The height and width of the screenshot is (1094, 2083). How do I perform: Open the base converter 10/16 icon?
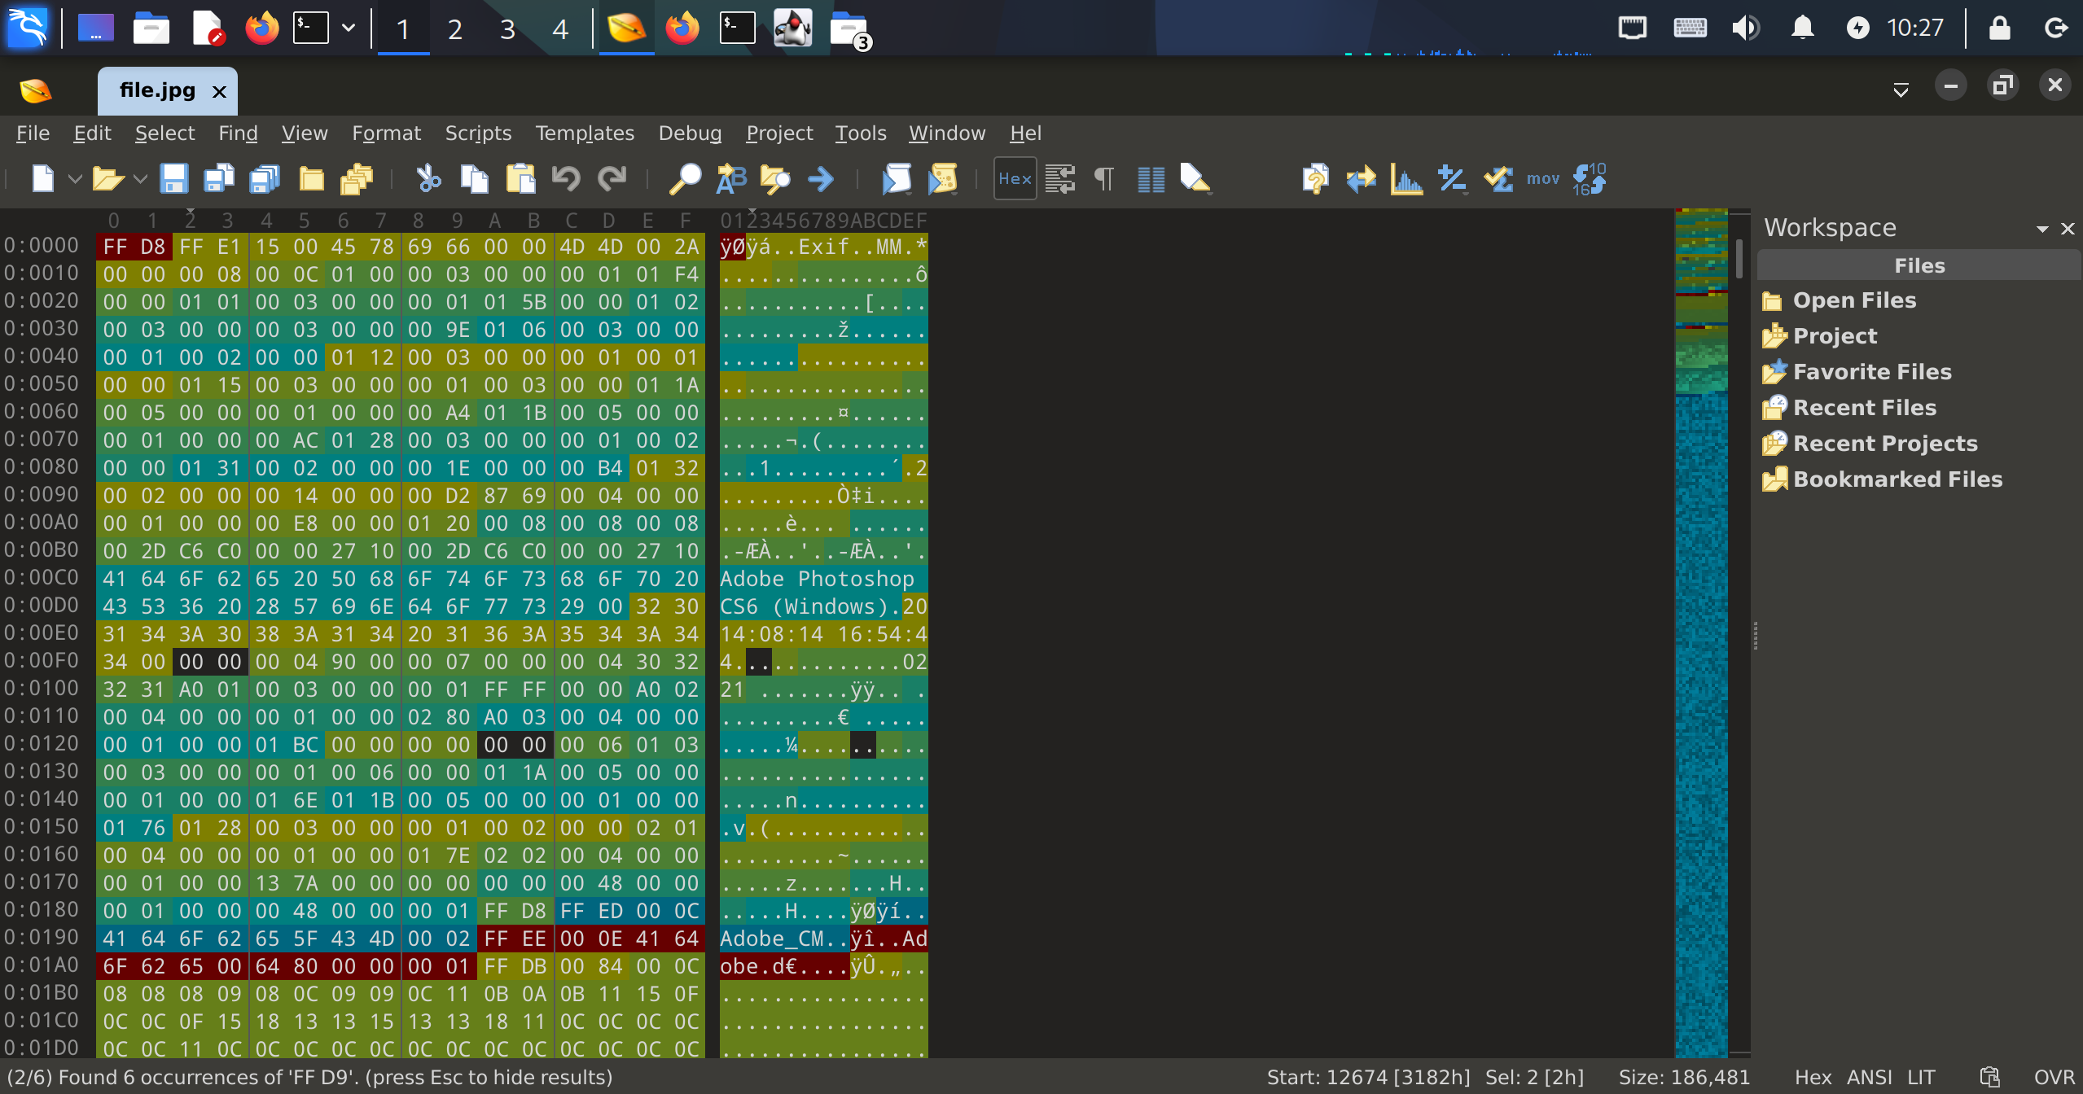coord(1589,178)
